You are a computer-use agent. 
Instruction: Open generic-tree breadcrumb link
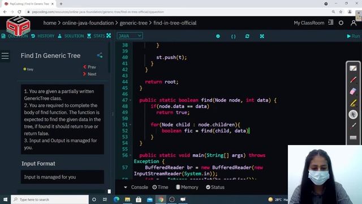tap(133, 23)
